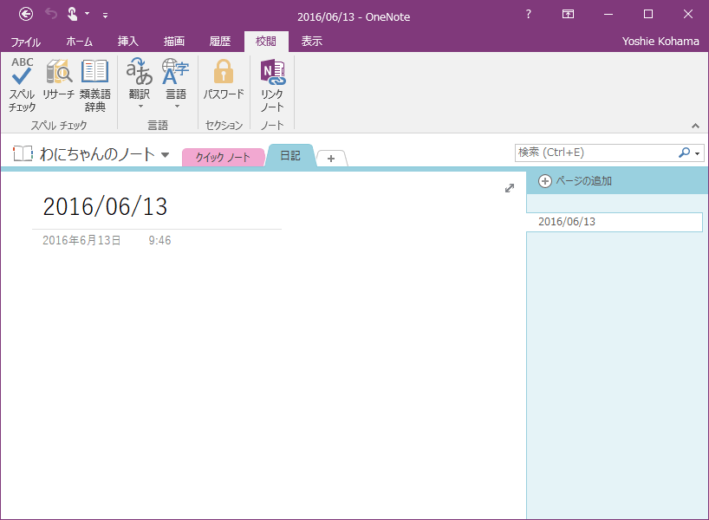Click the search magnifier icon
Screen dimensions: 709x520
684,153
